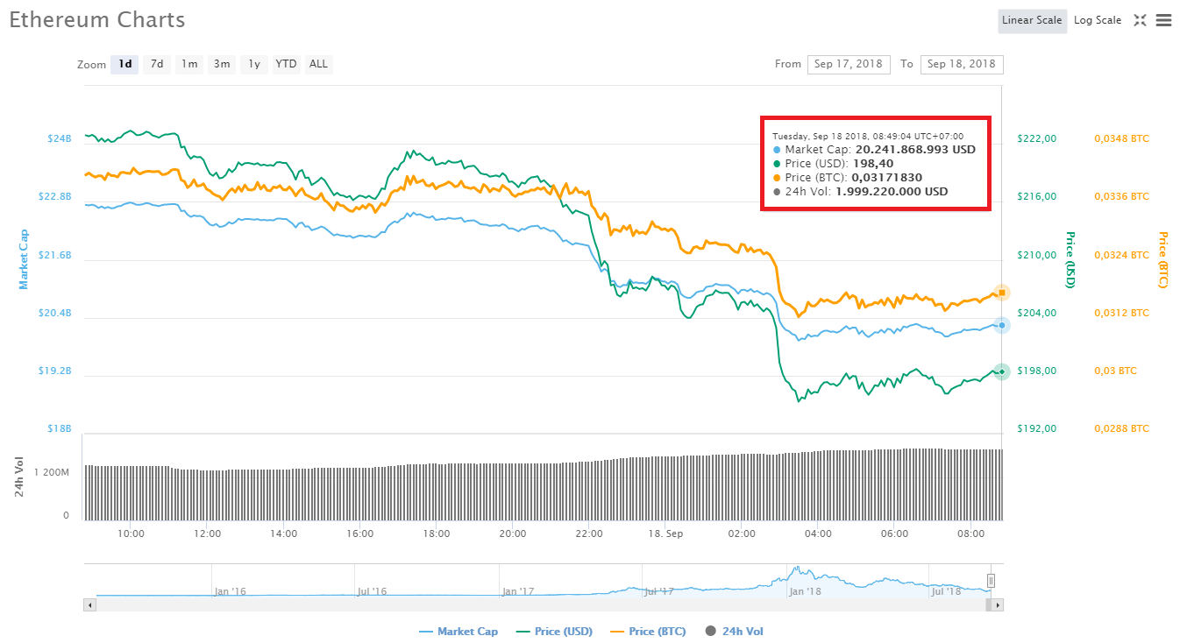Click the 0,0348 BTC axis label
Screen dimensions: 1180x643
point(1121,138)
